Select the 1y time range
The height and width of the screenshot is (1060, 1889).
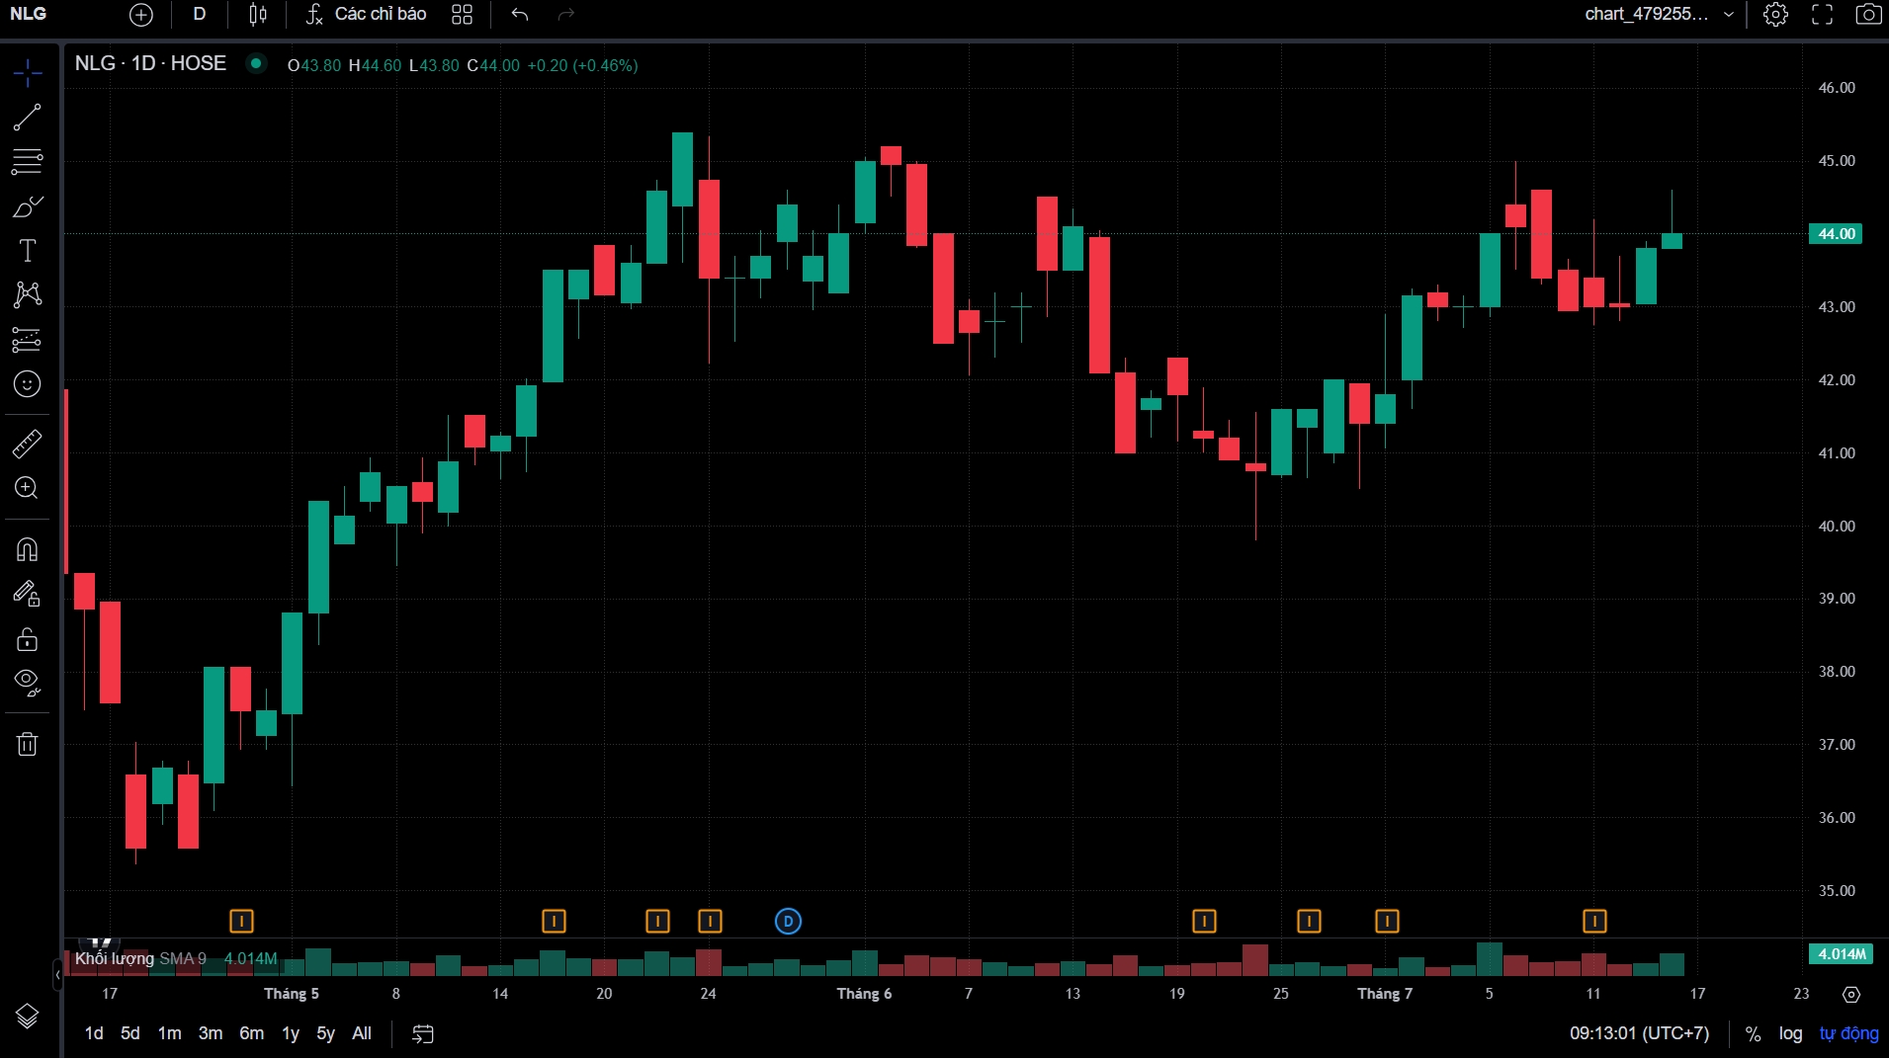(x=291, y=1033)
